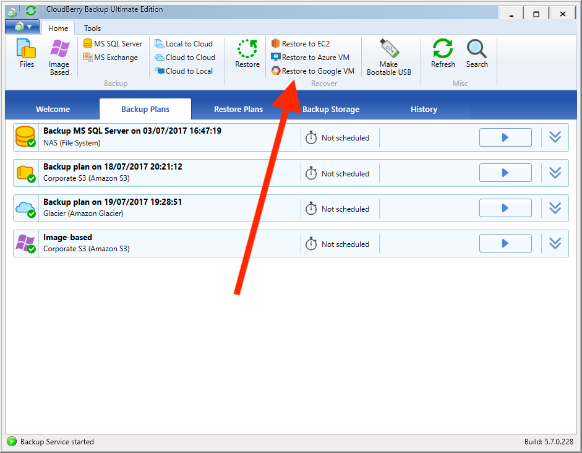The width and height of the screenshot is (582, 453).
Task: Click 'Not scheduled' in the MS SQL Server row
Action: (345, 138)
